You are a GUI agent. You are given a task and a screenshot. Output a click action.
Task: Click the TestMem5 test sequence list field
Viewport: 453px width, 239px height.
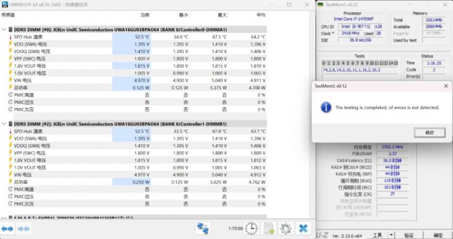tap(360, 70)
